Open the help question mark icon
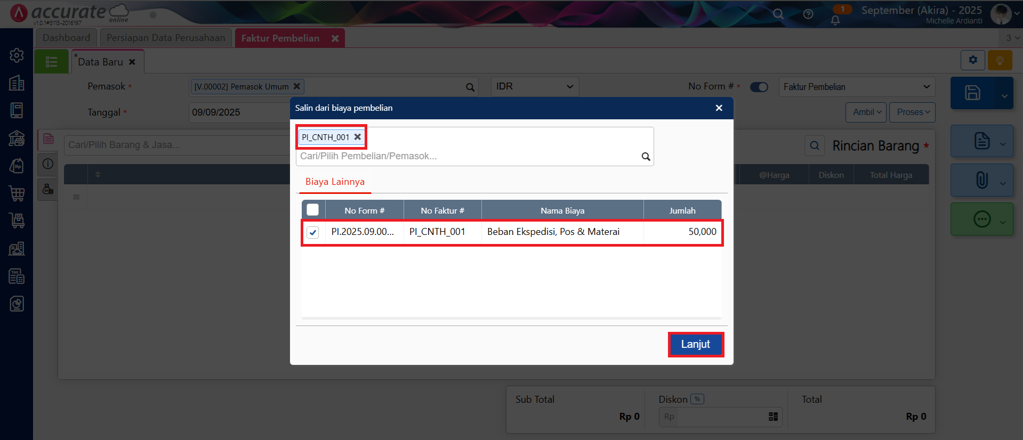The height and width of the screenshot is (440, 1023). point(808,14)
